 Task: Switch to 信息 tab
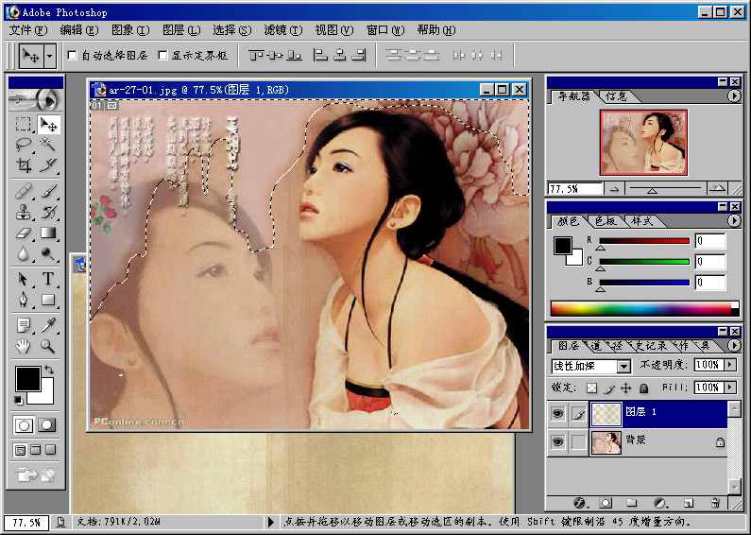point(616,96)
